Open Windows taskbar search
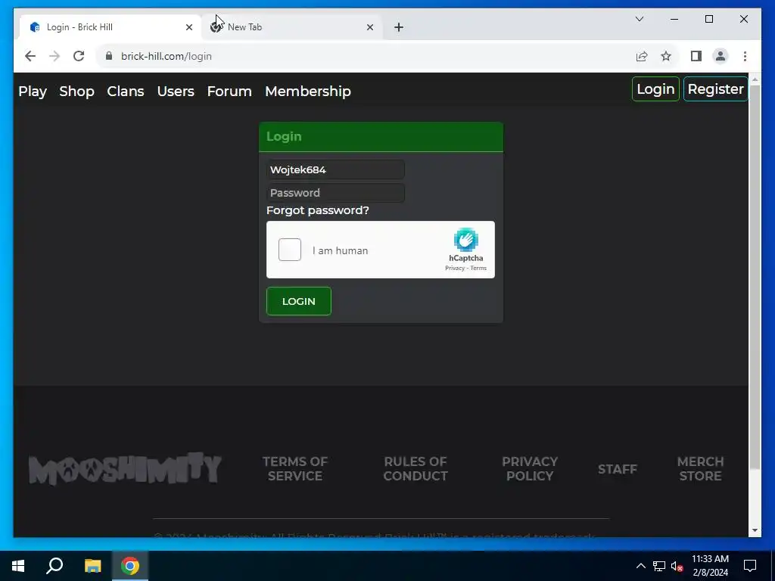The width and height of the screenshot is (775, 581). coord(54,566)
